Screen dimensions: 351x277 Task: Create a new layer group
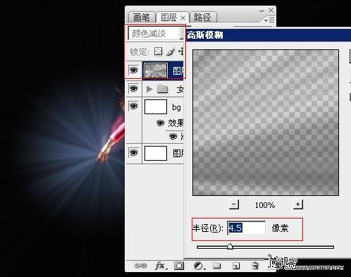coord(216,266)
